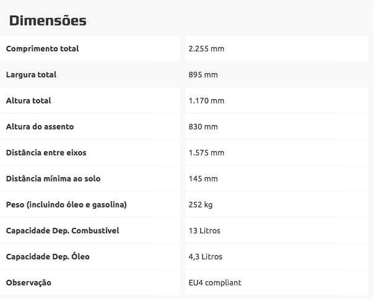Select the Comprimento total label

click(x=42, y=49)
